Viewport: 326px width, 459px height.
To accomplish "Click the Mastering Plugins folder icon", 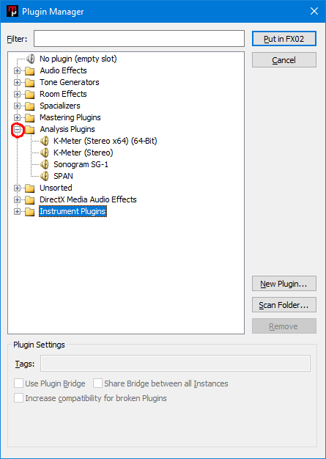I will click(30, 117).
